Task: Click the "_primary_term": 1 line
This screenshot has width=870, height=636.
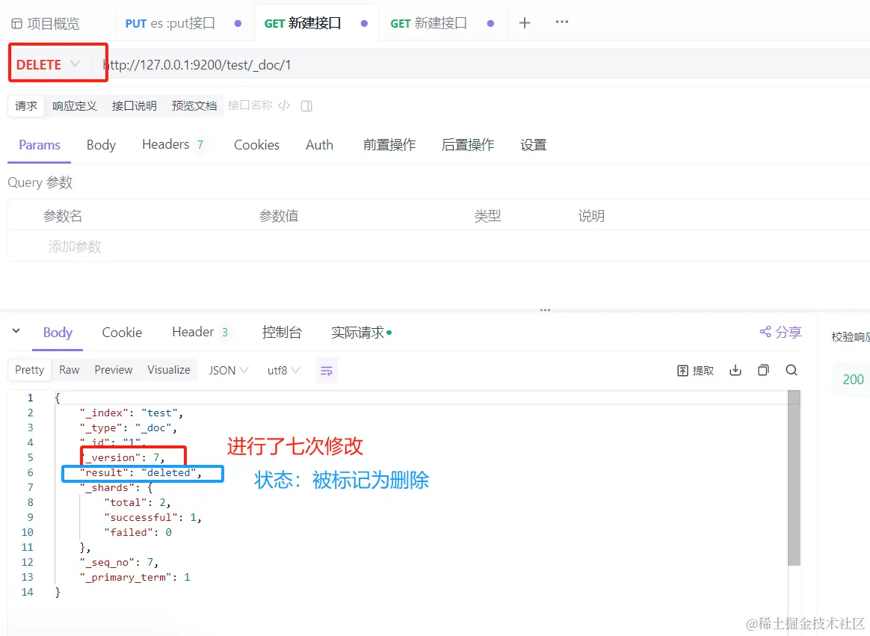Action: pos(135,577)
